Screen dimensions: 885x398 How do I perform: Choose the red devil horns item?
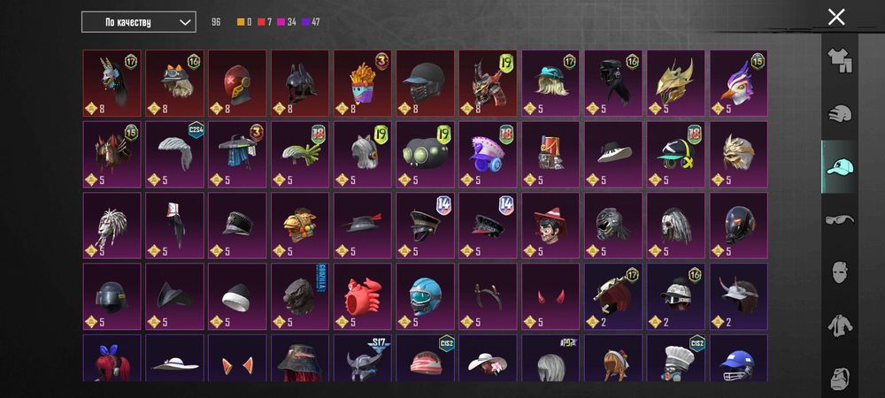point(550,296)
